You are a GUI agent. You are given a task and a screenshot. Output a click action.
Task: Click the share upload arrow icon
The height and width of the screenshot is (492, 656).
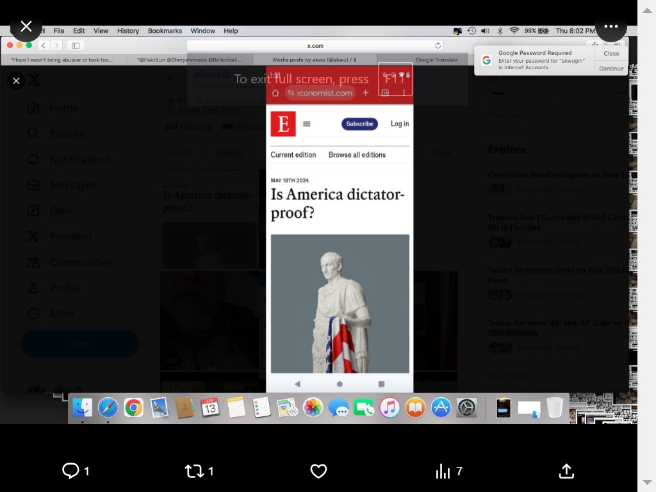(566, 471)
